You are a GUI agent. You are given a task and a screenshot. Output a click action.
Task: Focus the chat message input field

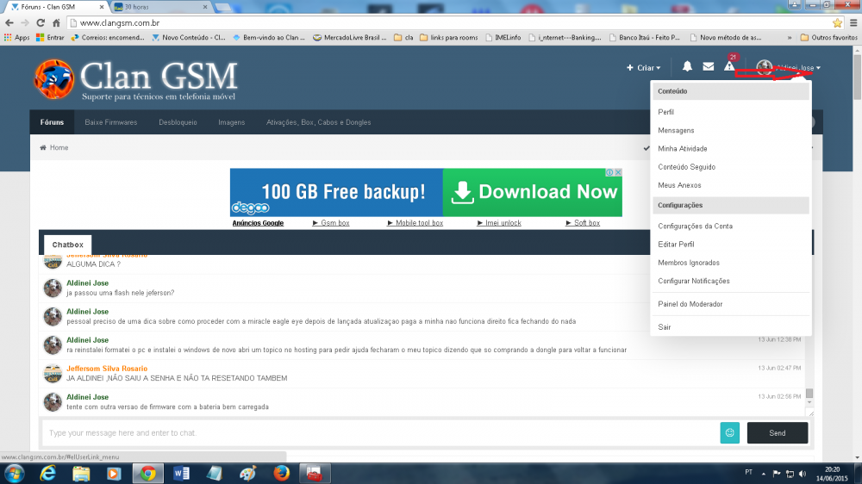click(382, 433)
